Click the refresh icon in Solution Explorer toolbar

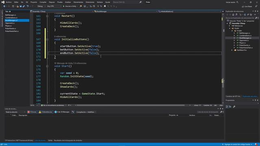[245, 15]
